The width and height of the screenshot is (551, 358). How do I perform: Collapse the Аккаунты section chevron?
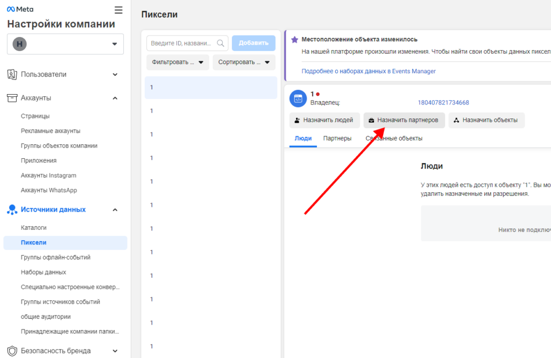pyautogui.click(x=115, y=98)
